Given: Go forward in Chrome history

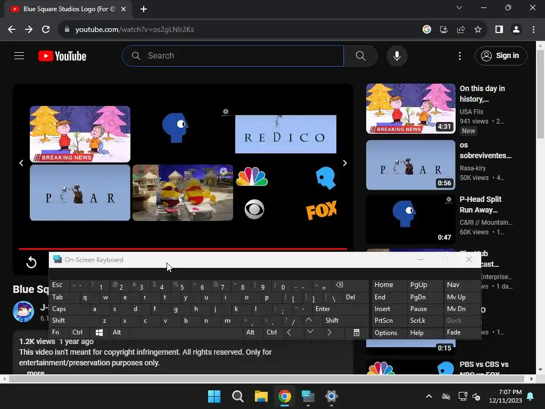Looking at the screenshot, I should pos(29,30).
